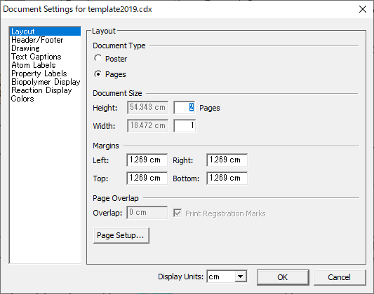This screenshot has width=374, height=294.
Task: Click the Bottom margin input field
Action: point(227,178)
